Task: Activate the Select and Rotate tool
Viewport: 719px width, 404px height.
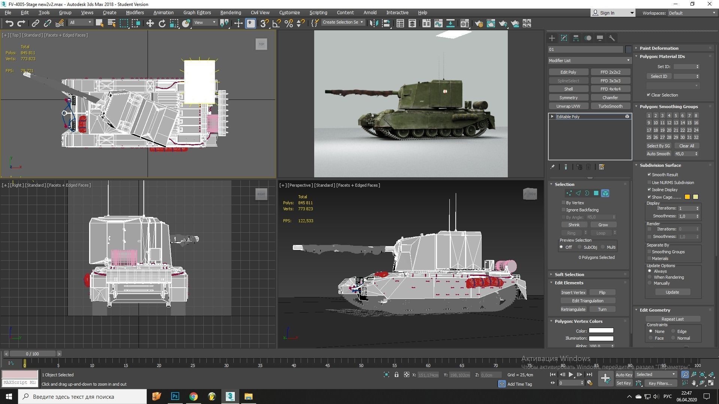Action: click(x=162, y=24)
